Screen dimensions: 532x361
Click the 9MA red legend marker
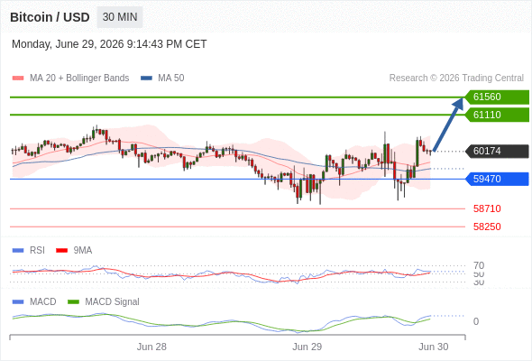(61, 251)
